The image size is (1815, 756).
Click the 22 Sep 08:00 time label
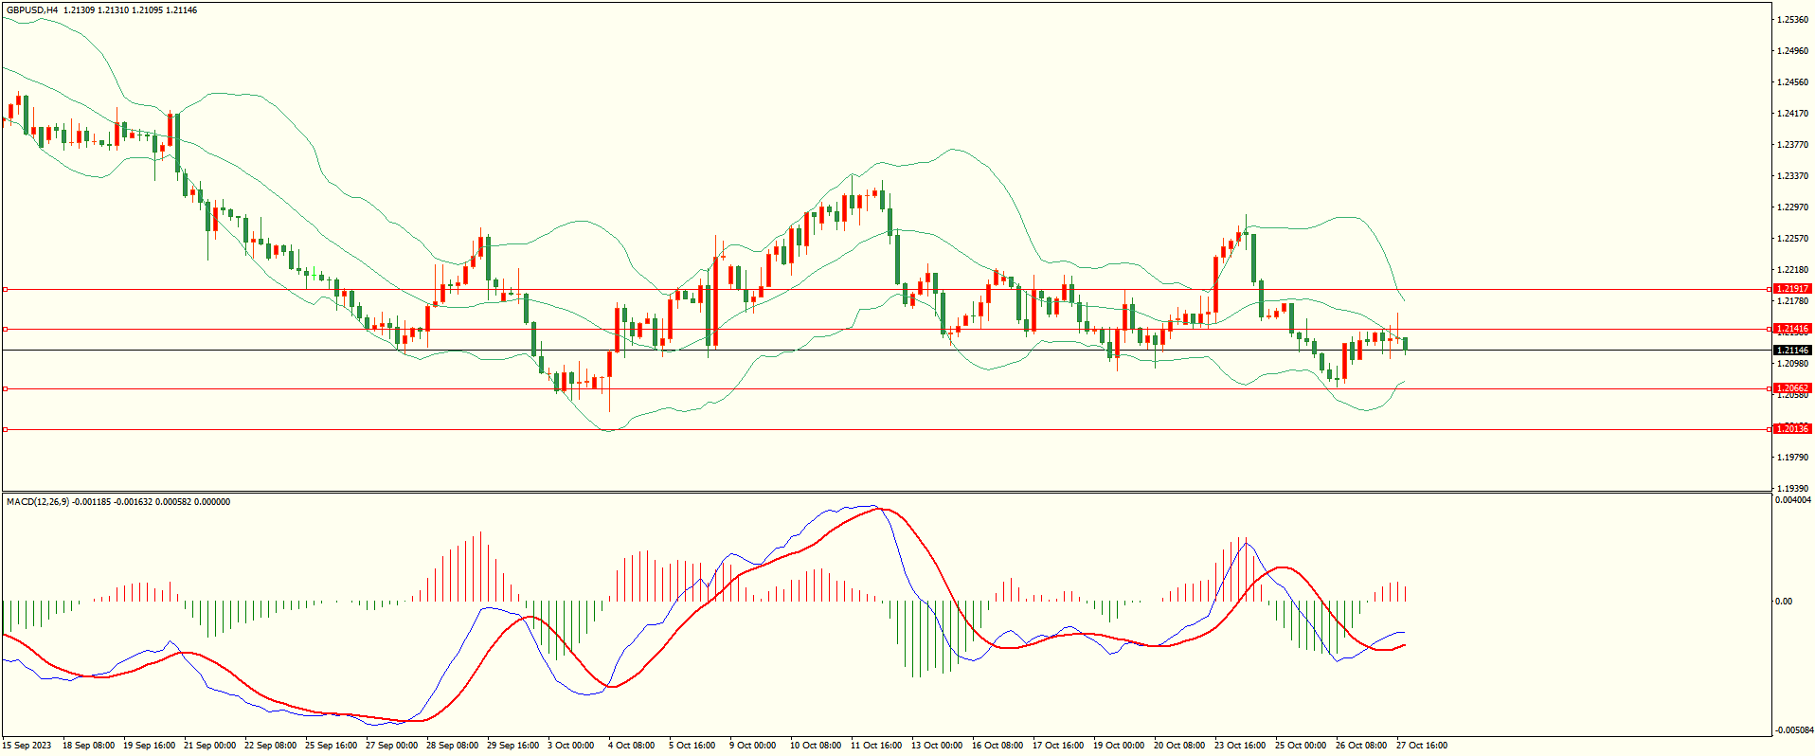(x=270, y=746)
